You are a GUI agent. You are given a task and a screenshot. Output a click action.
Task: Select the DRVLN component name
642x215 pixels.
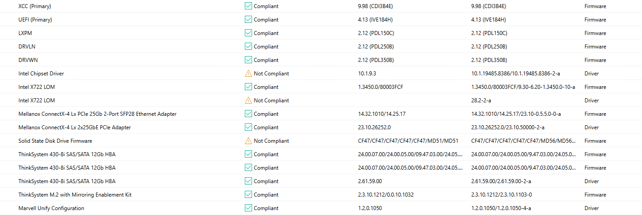pos(27,47)
